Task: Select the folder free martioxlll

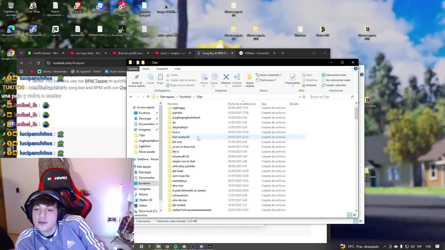Action: [x=181, y=137]
